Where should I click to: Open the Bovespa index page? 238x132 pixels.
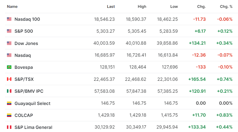pos(24,67)
